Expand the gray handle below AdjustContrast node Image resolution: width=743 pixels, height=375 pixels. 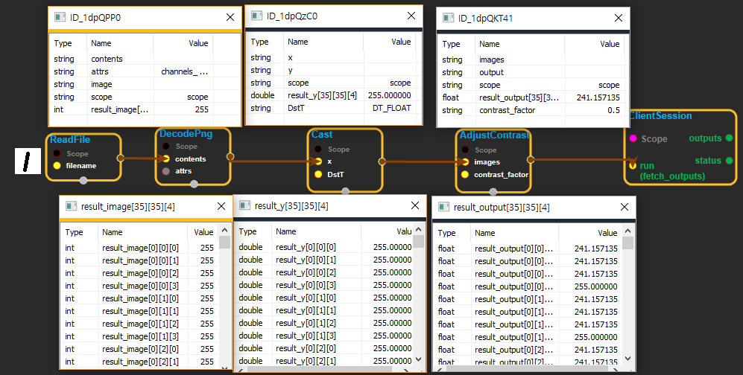(493, 191)
